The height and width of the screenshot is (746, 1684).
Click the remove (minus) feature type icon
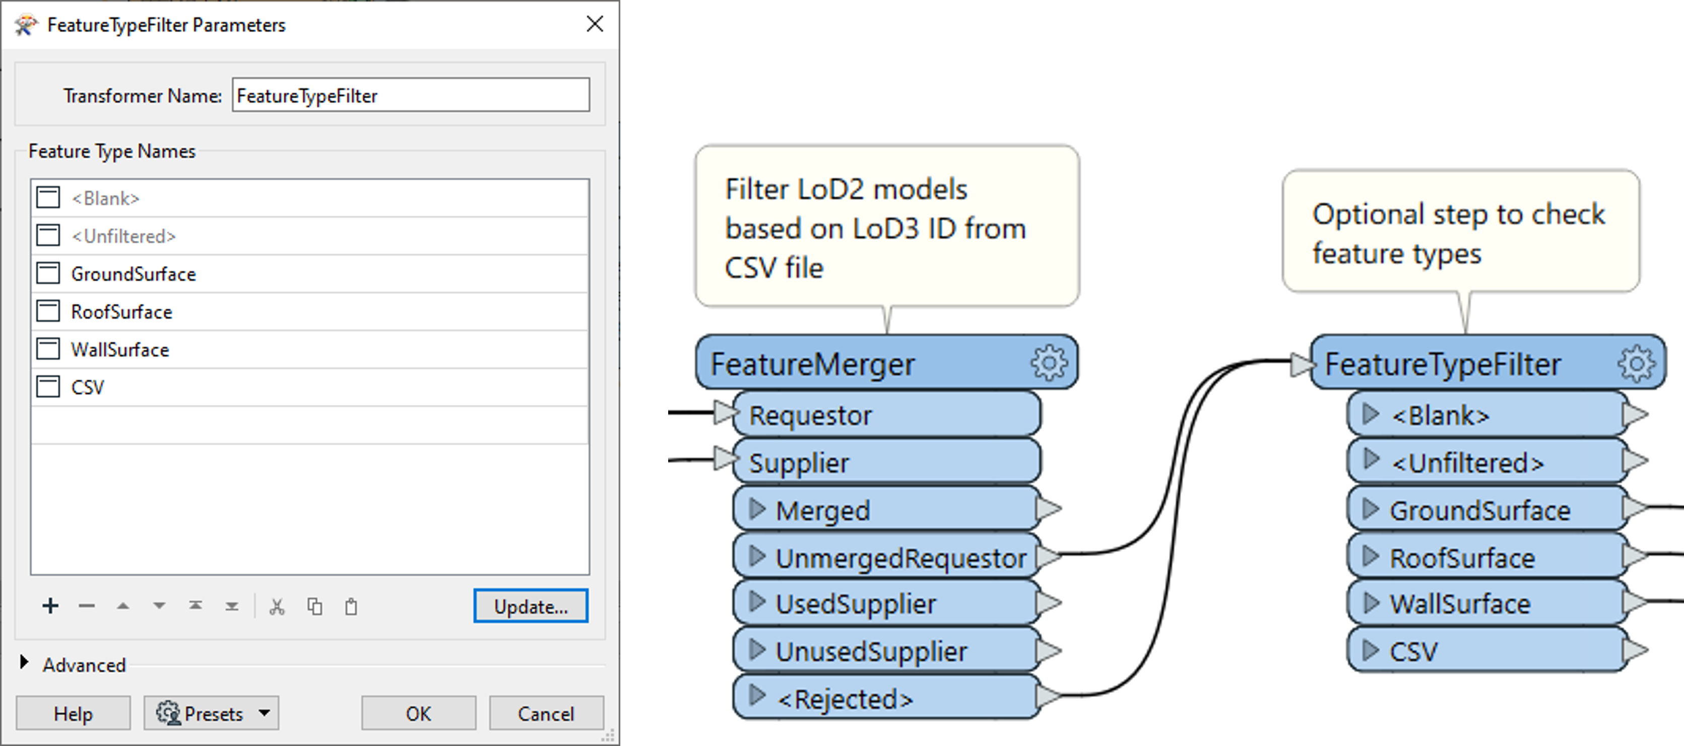click(87, 606)
